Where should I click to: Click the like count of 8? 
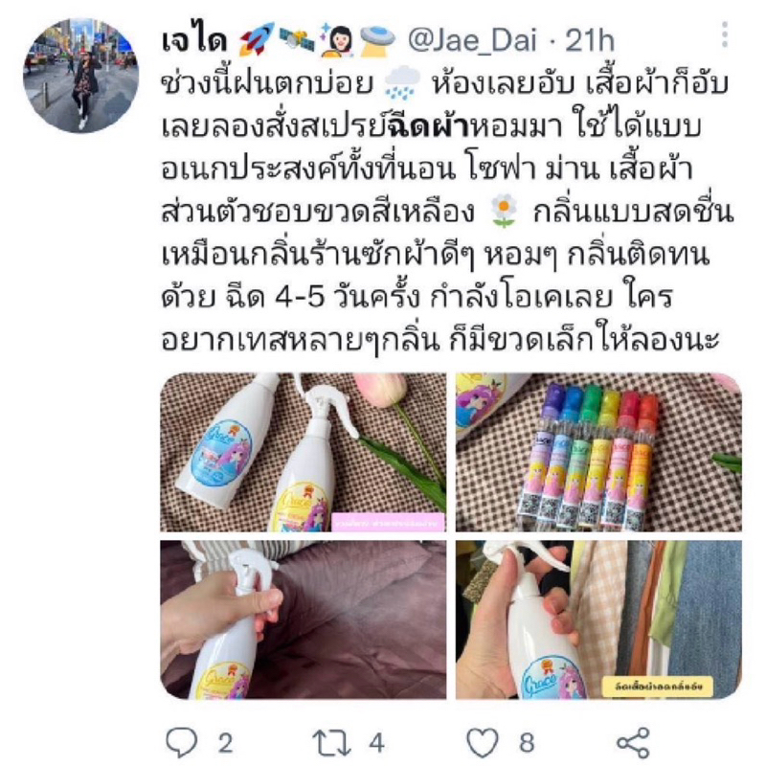527,743
